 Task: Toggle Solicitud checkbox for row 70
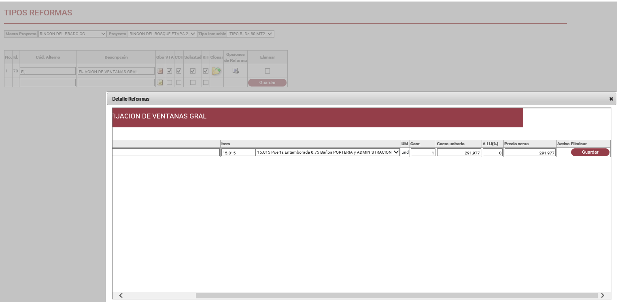pyautogui.click(x=193, y=71)
